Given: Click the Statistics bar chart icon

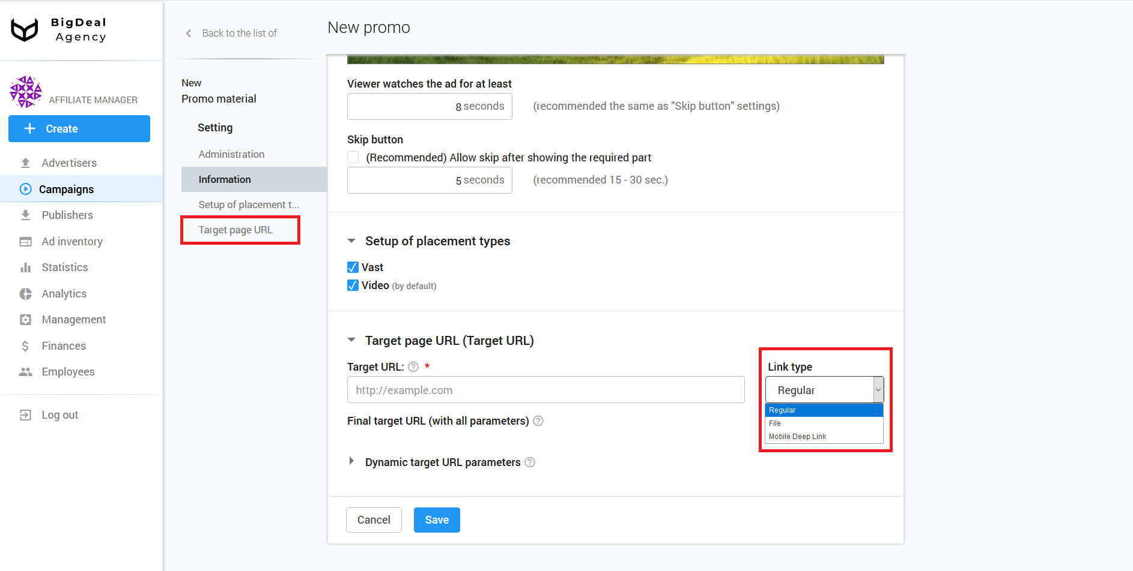Looking at the screenshot, I should coord(25,268).
